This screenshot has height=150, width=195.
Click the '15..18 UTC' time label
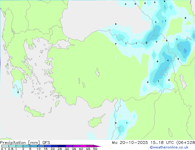tap(162, 143)
